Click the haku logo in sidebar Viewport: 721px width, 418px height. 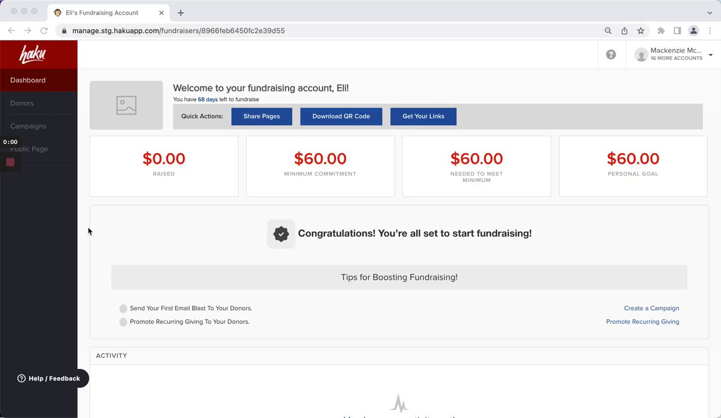33,55
